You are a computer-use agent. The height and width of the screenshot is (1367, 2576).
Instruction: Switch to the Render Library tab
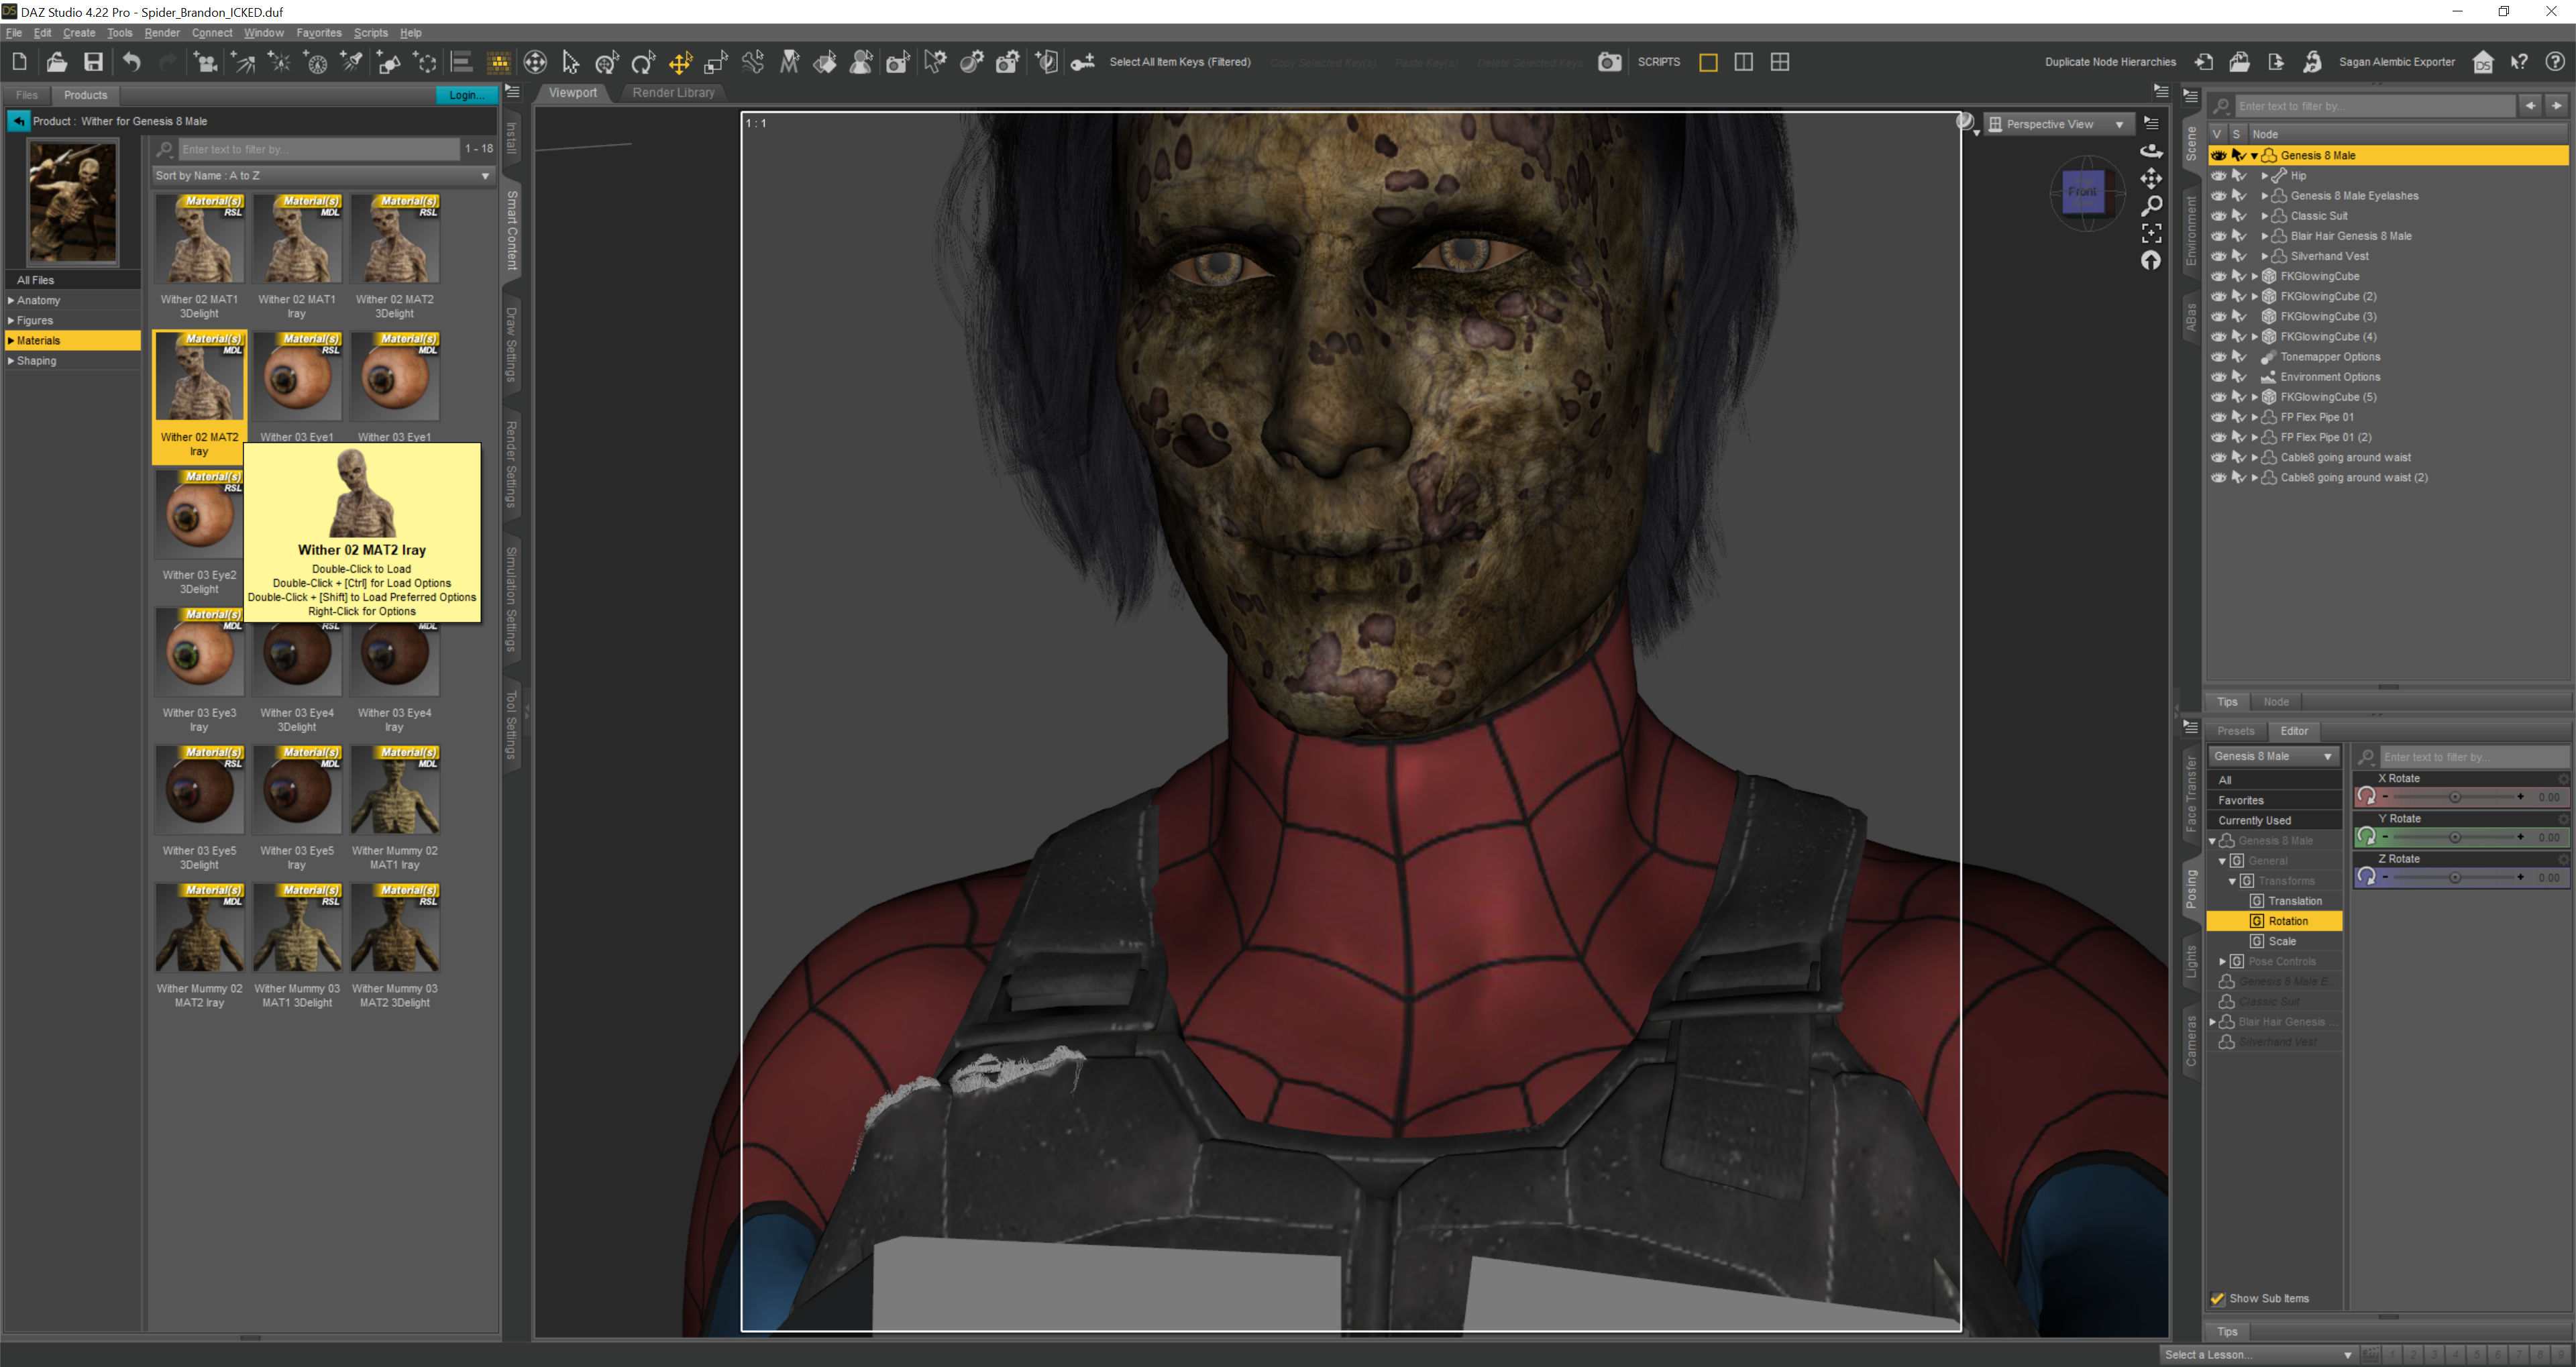coord(673,93)
